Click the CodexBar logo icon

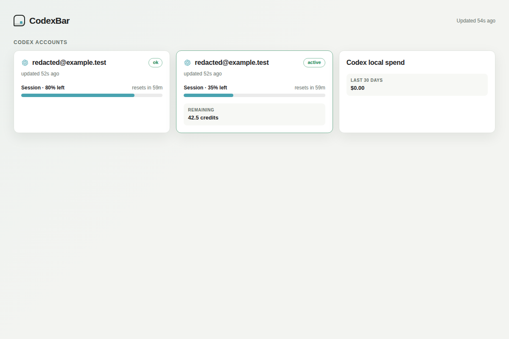pos(19,20)
